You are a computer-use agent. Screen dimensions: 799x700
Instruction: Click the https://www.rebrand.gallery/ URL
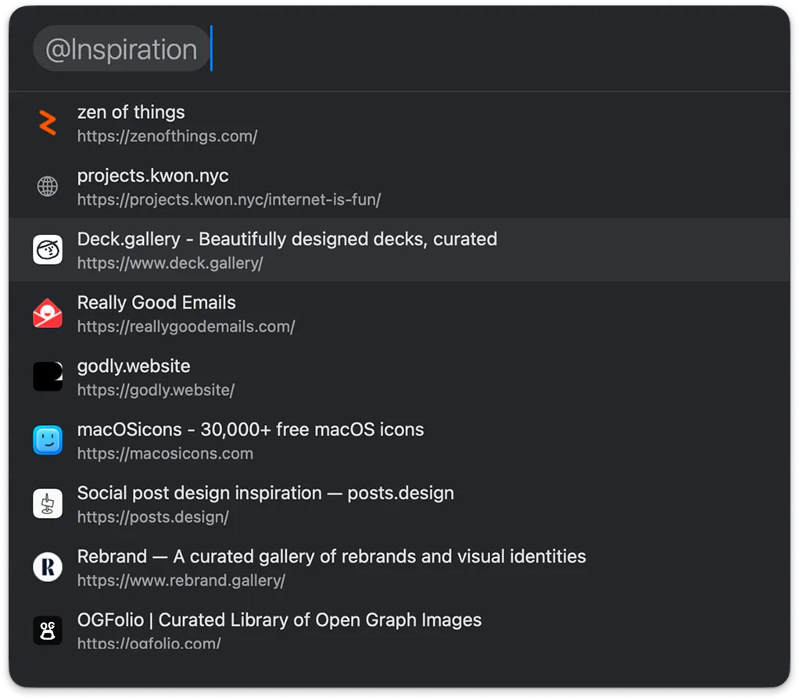pyautogui.click(x=181, y=580)
